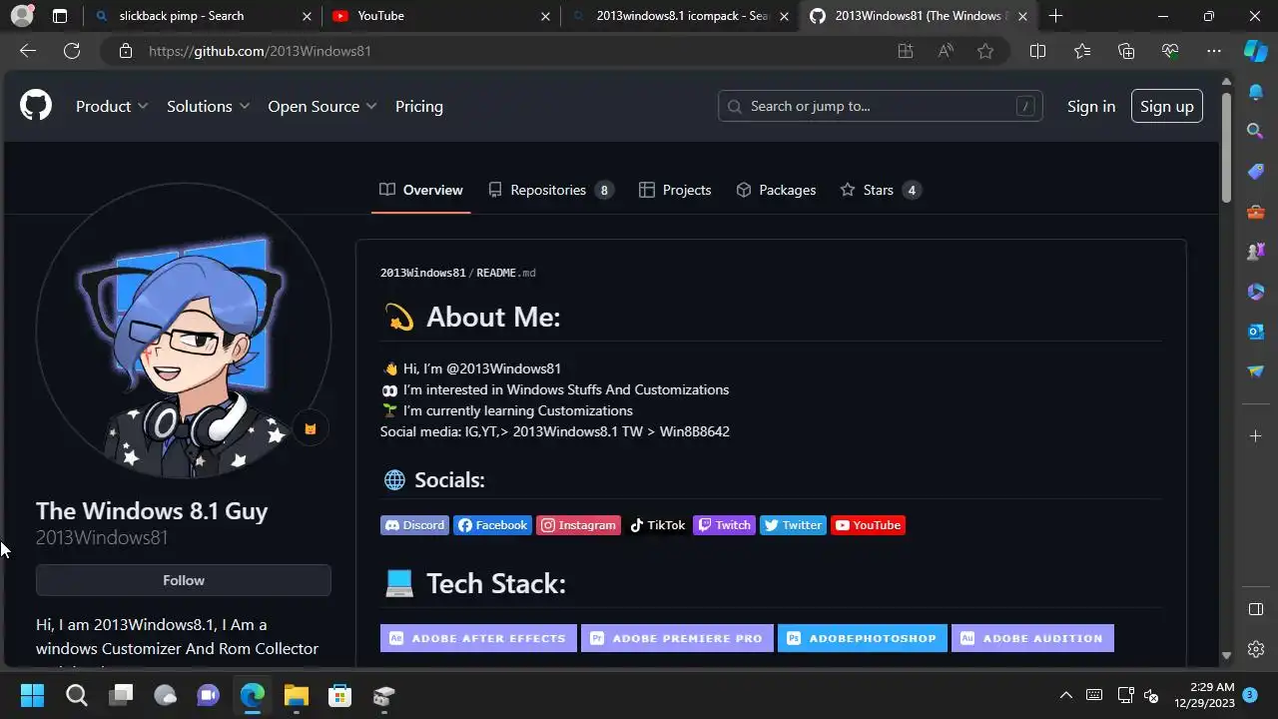This screenshot has width=1278, height=719.
Task: Switch to 2013windows8.1 icompack search tab
Action: (x=681, y=16)
